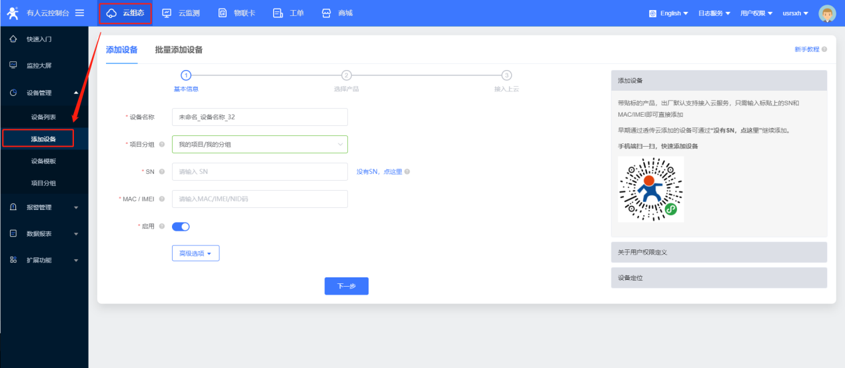Click the report icon beside 数据报表

(x=13, y=233)
